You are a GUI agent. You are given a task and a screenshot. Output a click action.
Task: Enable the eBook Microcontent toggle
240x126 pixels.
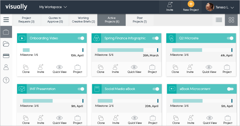230,89
